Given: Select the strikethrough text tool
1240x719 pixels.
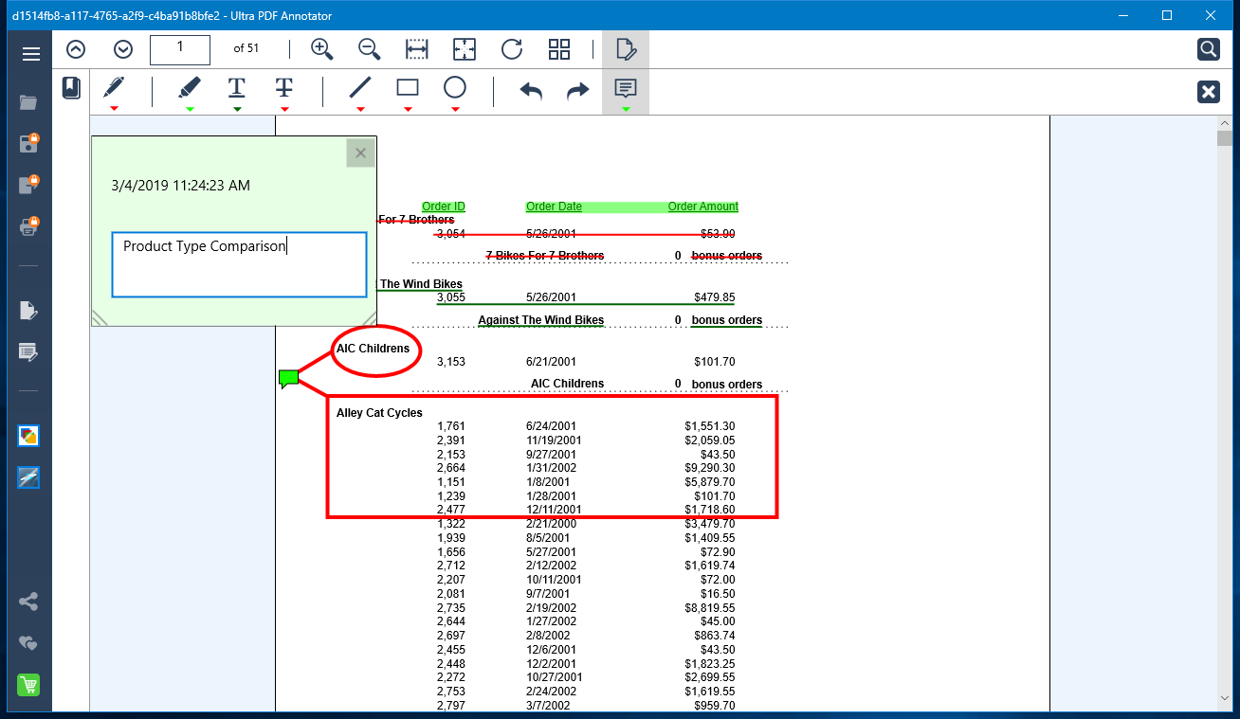Looking at the screenshot, I should (284, 90).
